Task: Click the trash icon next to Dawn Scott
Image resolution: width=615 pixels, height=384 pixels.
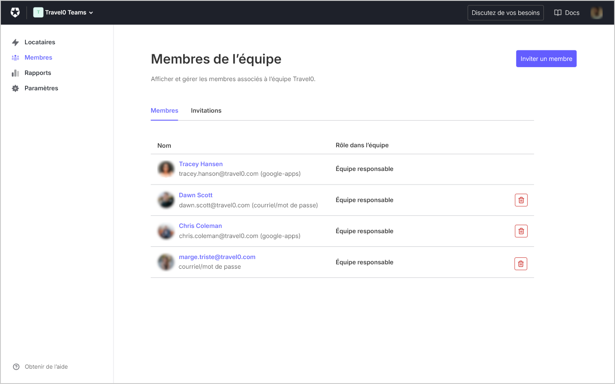Action: point(521,200)
